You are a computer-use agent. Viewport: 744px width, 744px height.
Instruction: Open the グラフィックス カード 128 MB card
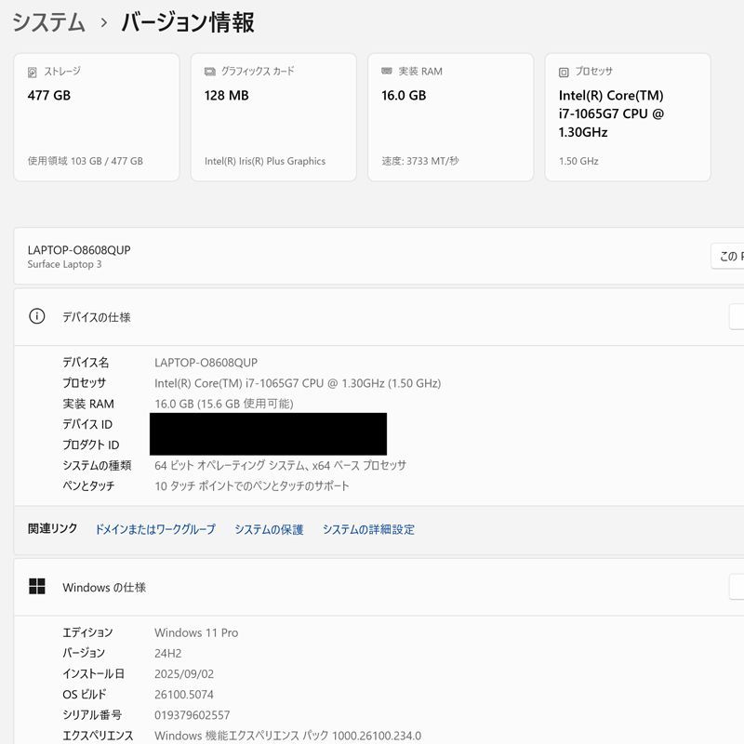(x=273, y=117)
